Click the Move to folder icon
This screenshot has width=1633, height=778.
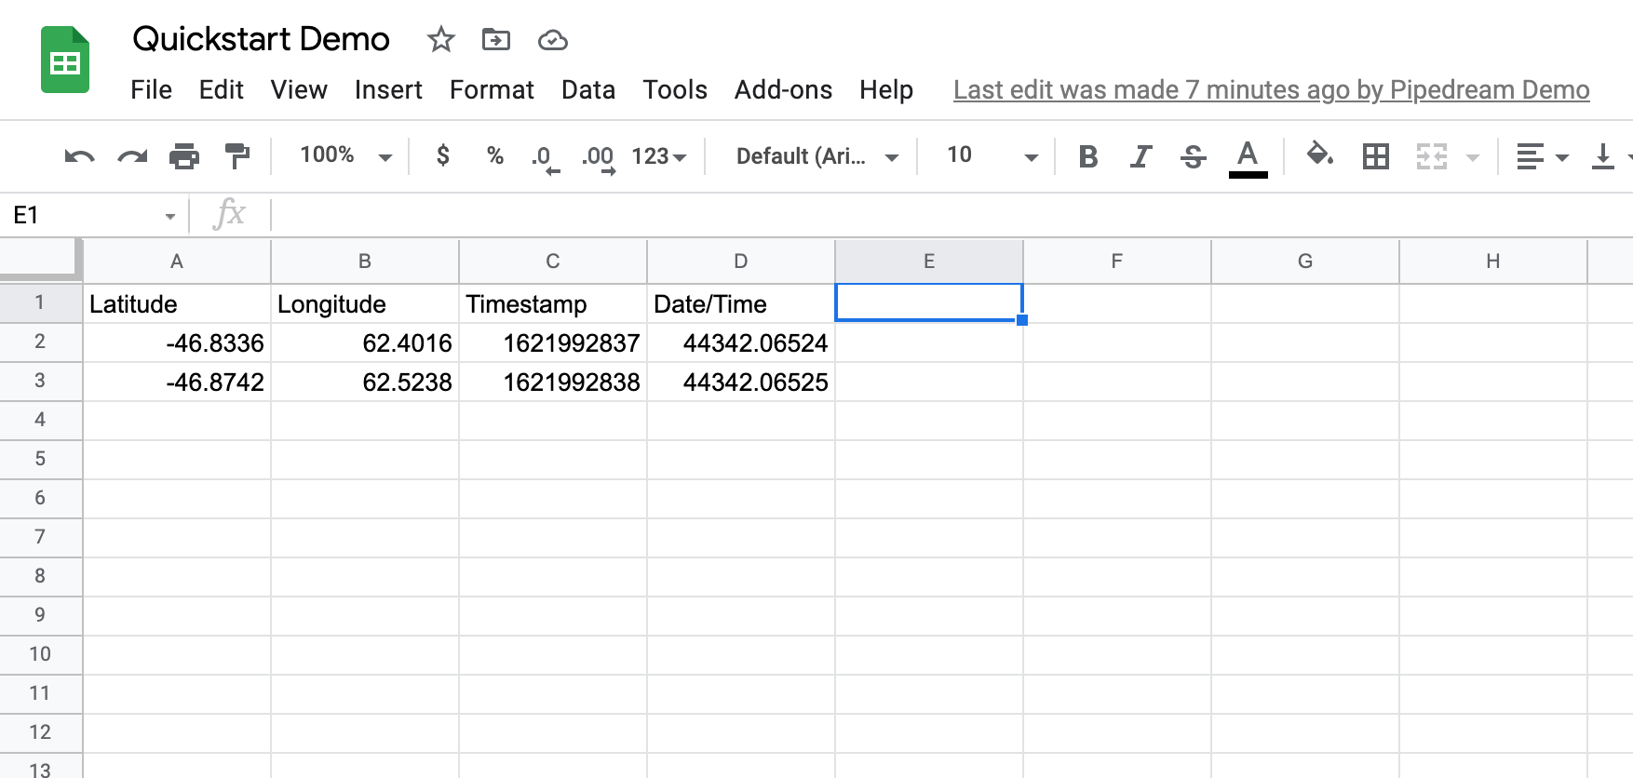coord(496,40)
